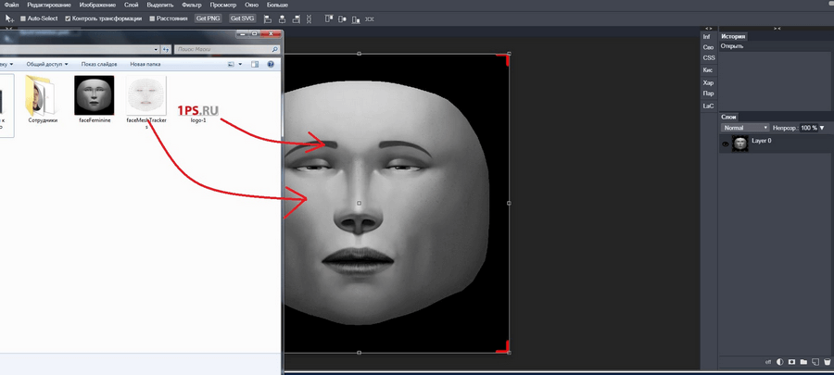Open the Inf side panel
The height and width of the screenshot is (375, 834).
(708, 37)
